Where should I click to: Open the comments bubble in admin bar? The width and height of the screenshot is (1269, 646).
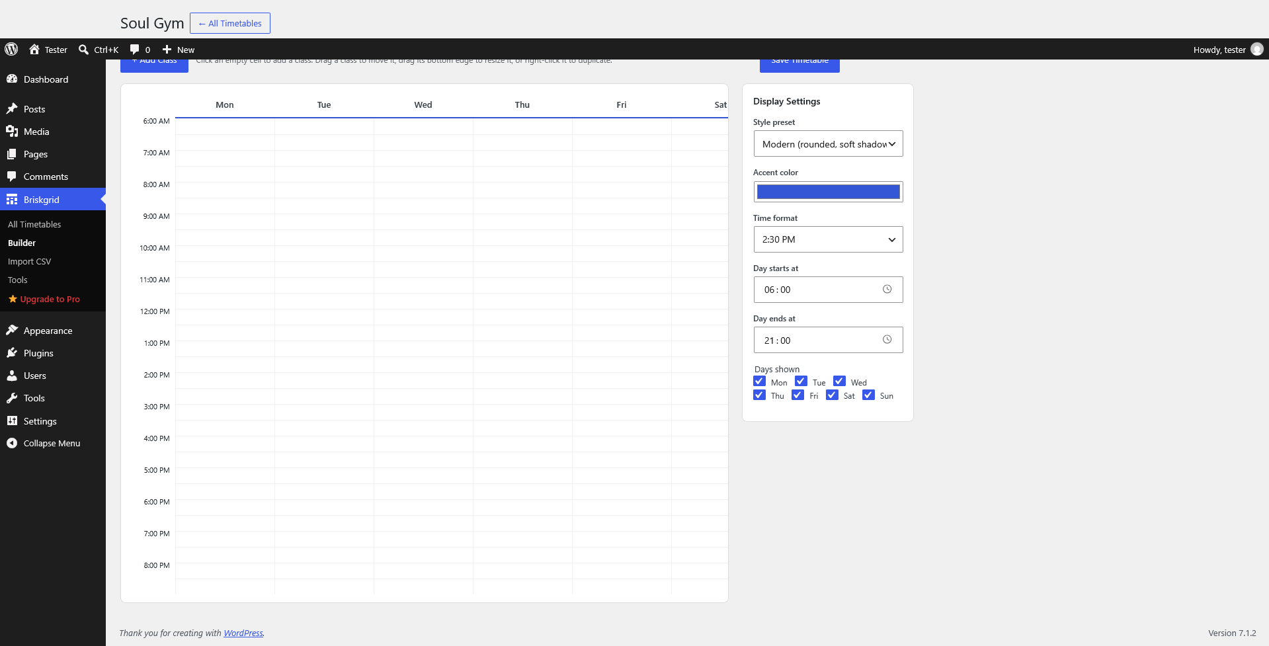click(135, 50)
